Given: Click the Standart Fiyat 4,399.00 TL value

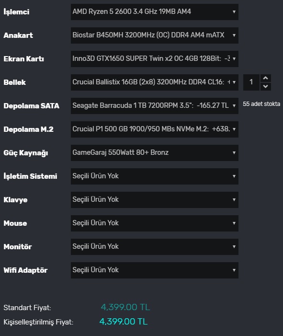Looking at the screenshot, I should (125, 307).
